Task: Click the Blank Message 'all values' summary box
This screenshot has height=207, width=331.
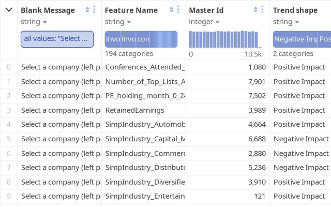Action: tap(57, 39)
